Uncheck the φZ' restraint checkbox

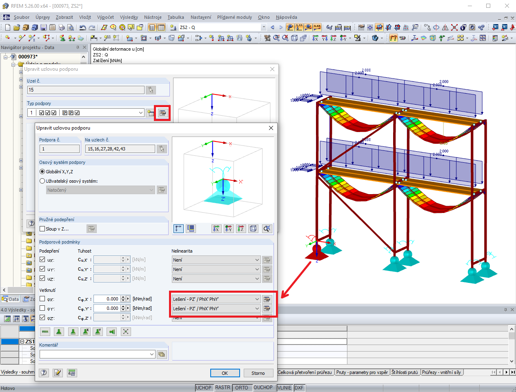click(42, 318)
